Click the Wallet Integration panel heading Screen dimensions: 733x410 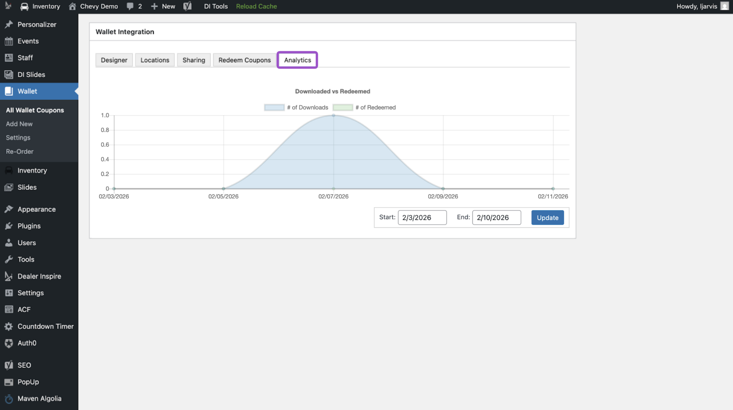coord(125,32)
